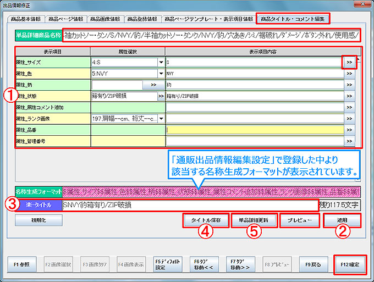Viewport: 374px width, 282px height.
Task: Click the タイトル保存 button
Action: point(206,220)
